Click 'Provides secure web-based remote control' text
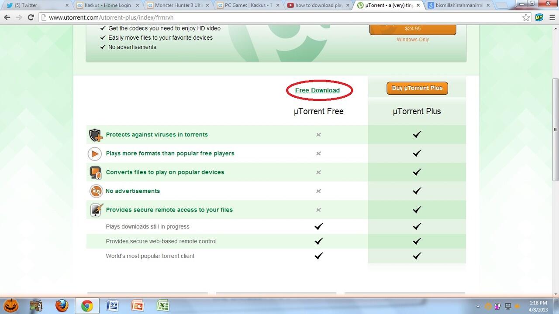This screenshot has width=559, height=314. 161,241
